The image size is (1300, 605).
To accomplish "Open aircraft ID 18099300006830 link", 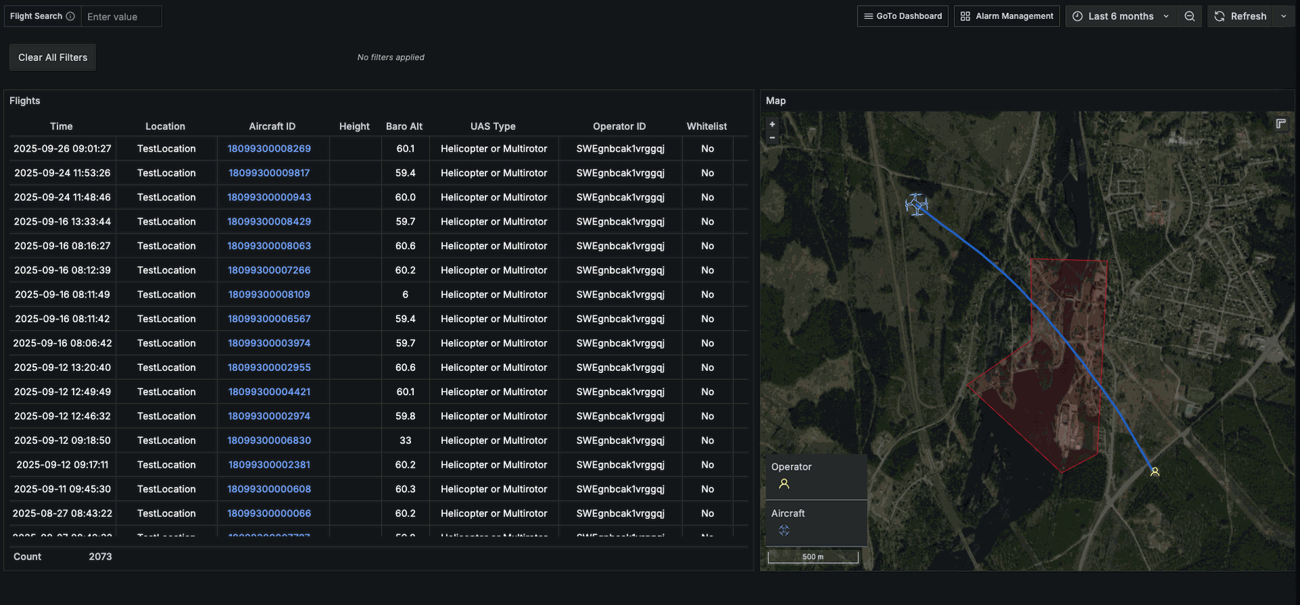I will (x=269, y=441).
